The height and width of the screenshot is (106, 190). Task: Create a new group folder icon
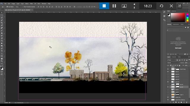pyautogui.click(x=181, y=102)
